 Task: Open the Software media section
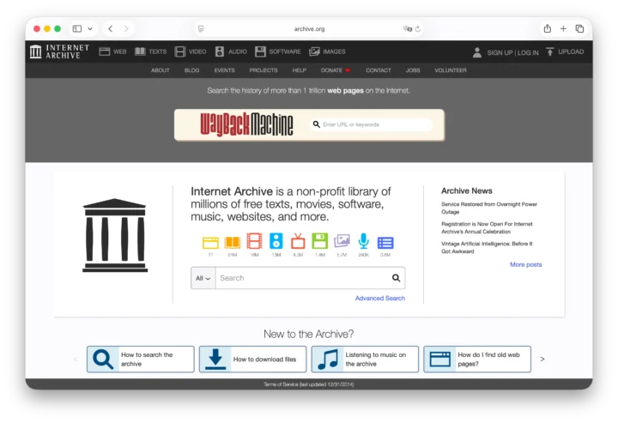[278, 51]
